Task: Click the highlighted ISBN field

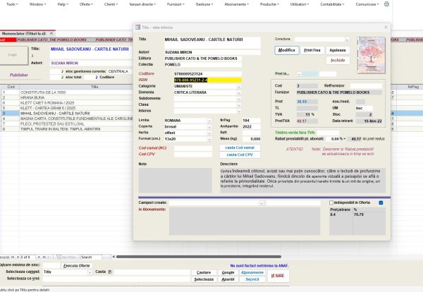Action: click(x=208, y=80)
